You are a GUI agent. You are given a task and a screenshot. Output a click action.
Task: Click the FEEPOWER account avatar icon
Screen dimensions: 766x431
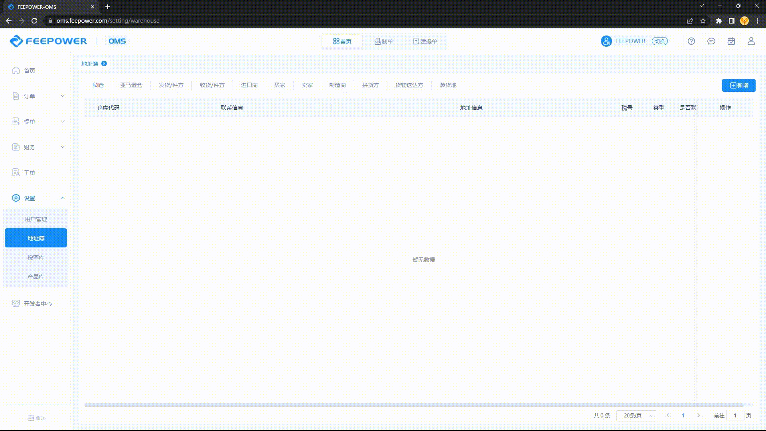(606, 41)
